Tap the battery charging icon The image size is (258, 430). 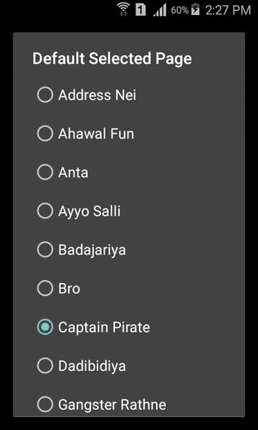[x=195, y=9]
